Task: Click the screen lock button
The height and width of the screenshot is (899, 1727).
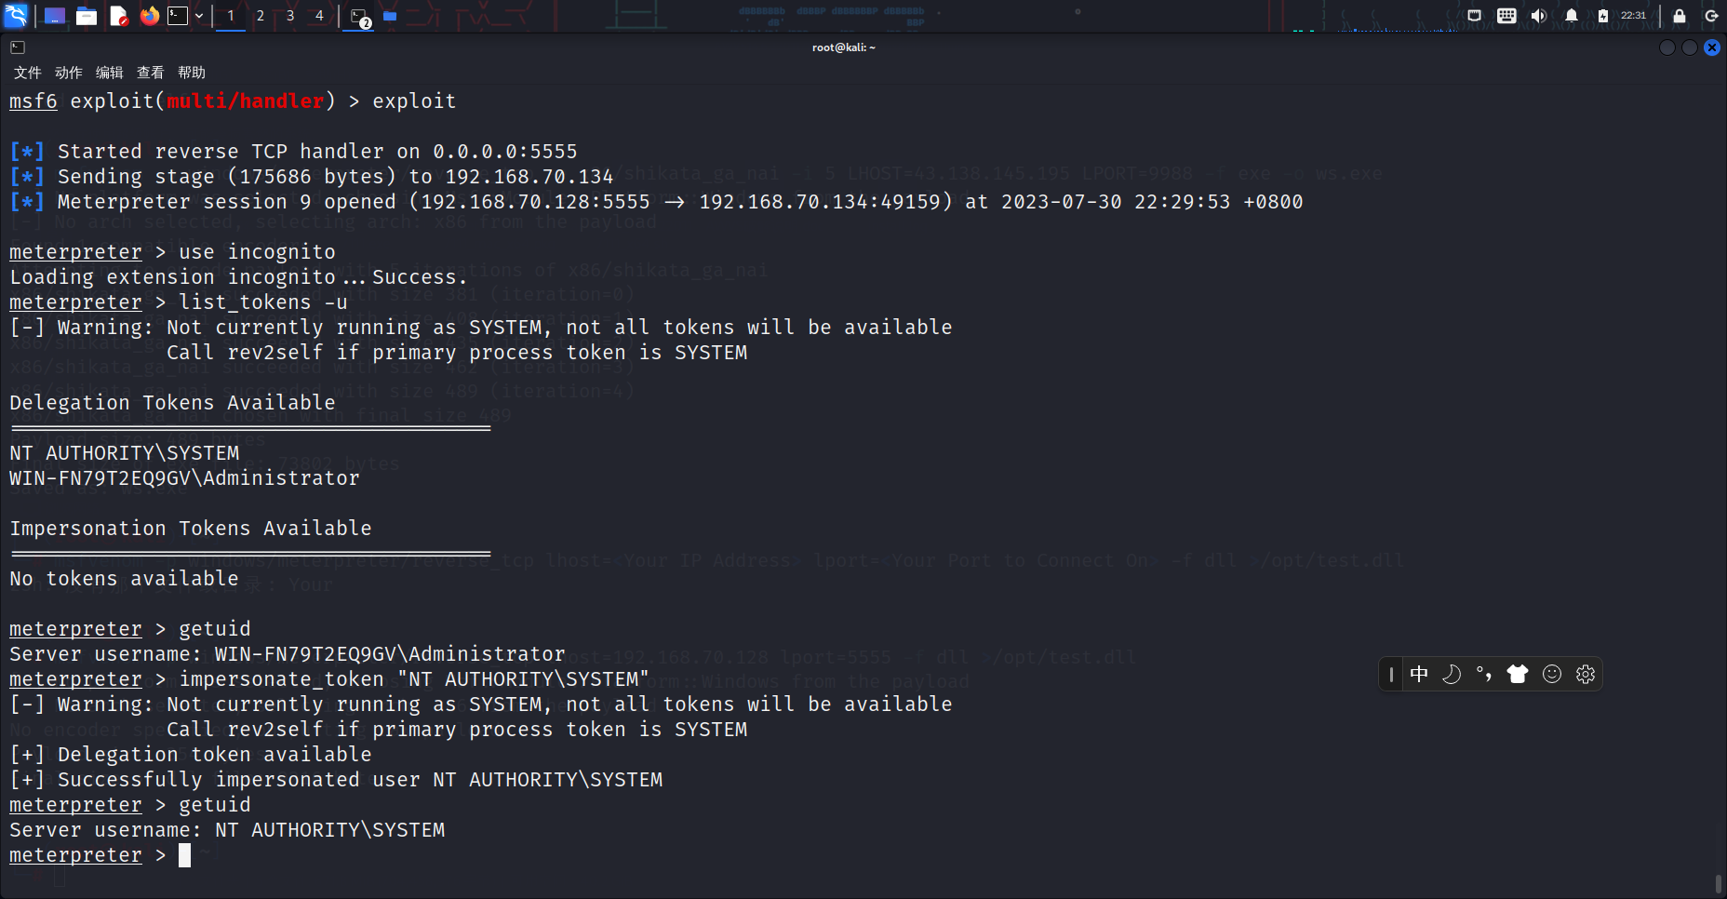Action: [1680, 16]
